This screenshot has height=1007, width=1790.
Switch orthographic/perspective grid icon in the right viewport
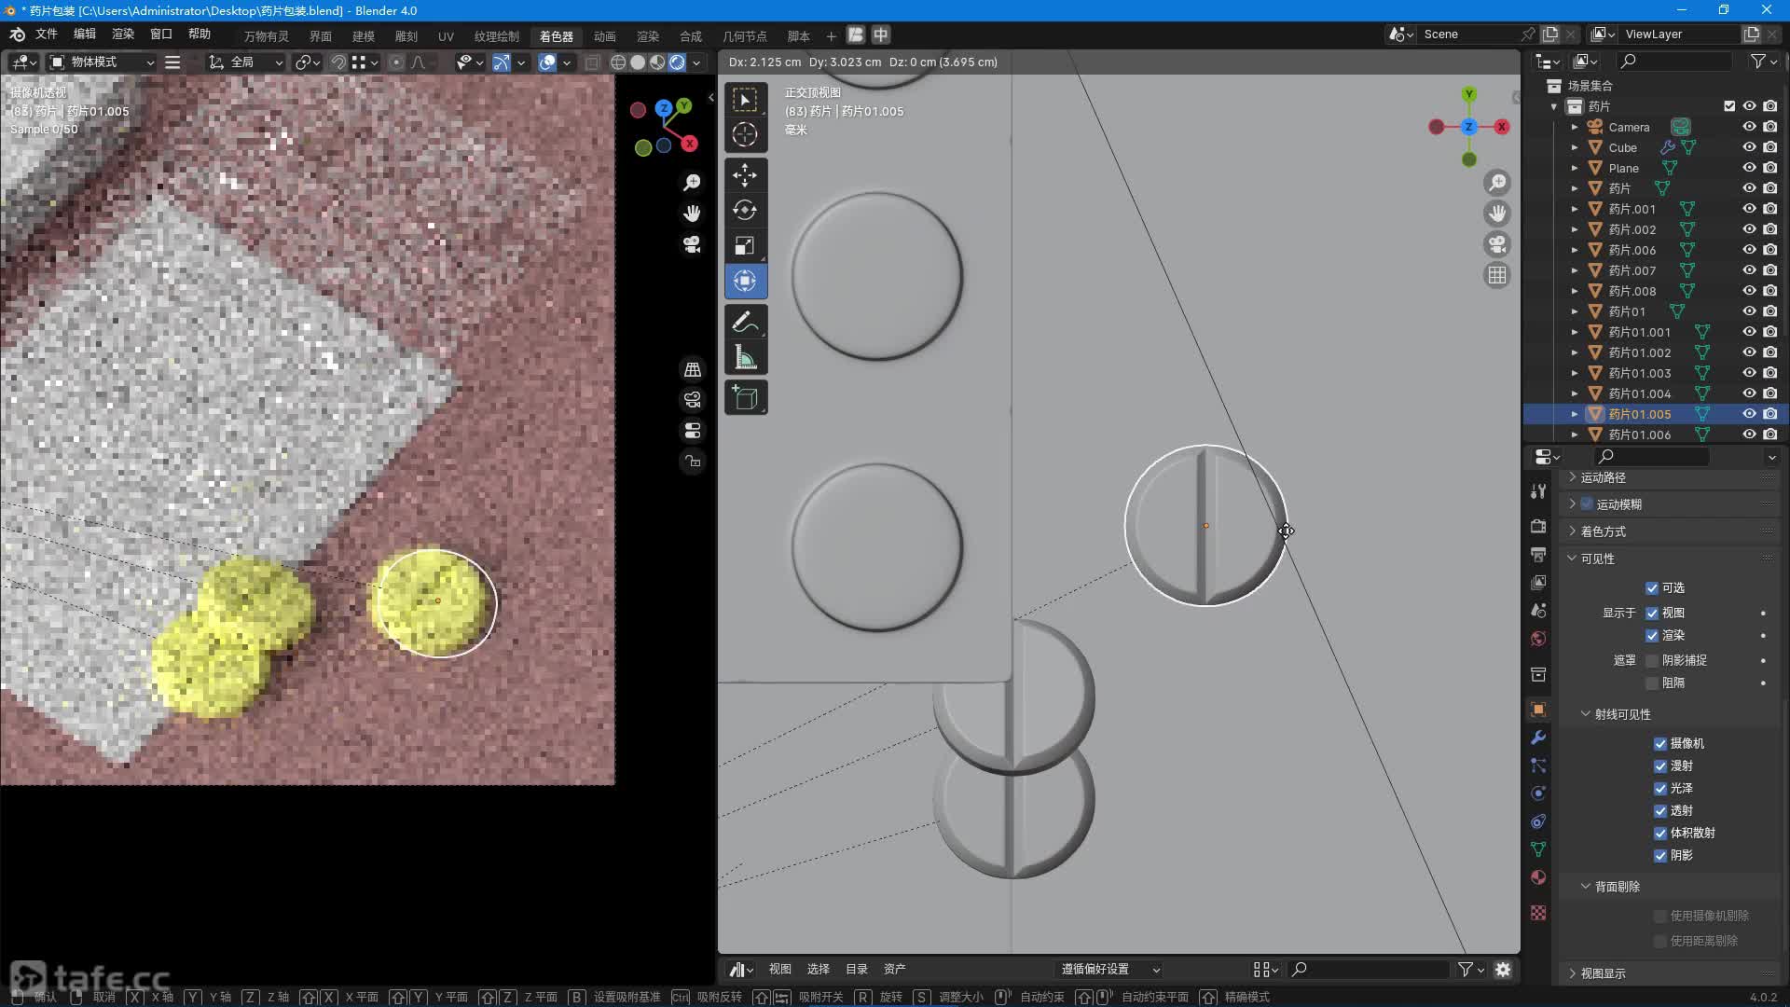click(1497, 275)
